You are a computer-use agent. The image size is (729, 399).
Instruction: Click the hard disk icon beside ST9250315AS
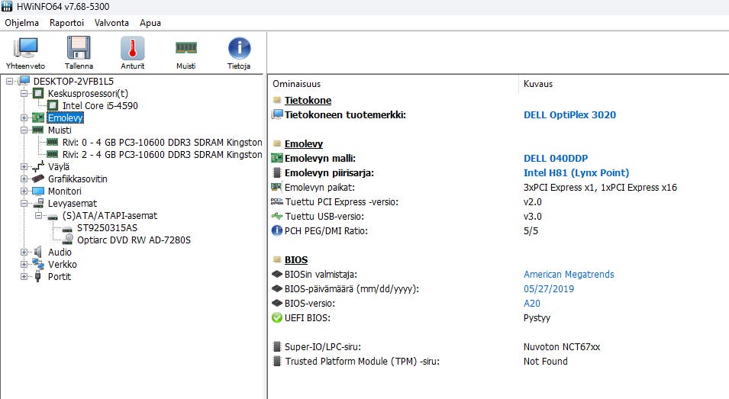pos(67,229)
